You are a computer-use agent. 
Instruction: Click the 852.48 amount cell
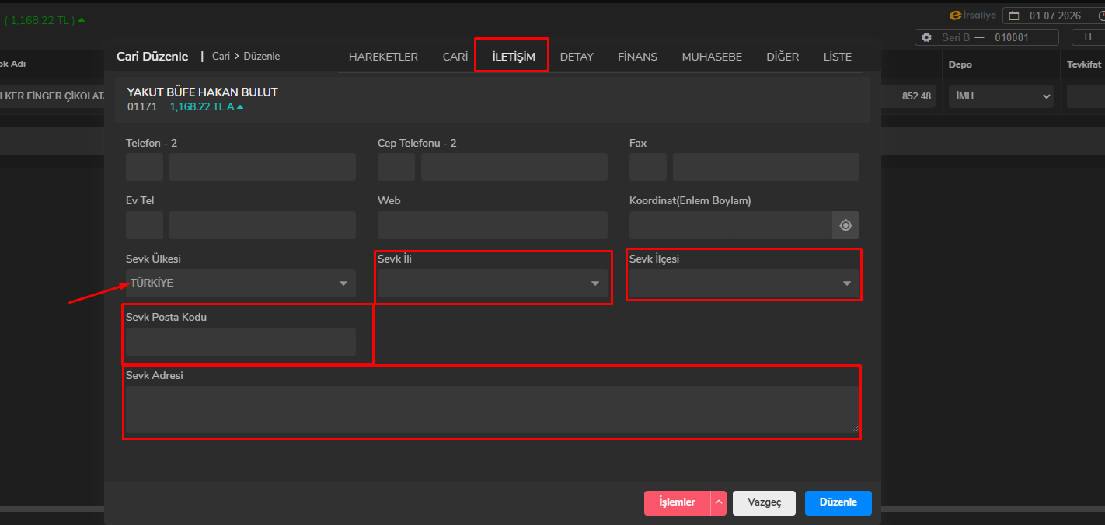916,96
